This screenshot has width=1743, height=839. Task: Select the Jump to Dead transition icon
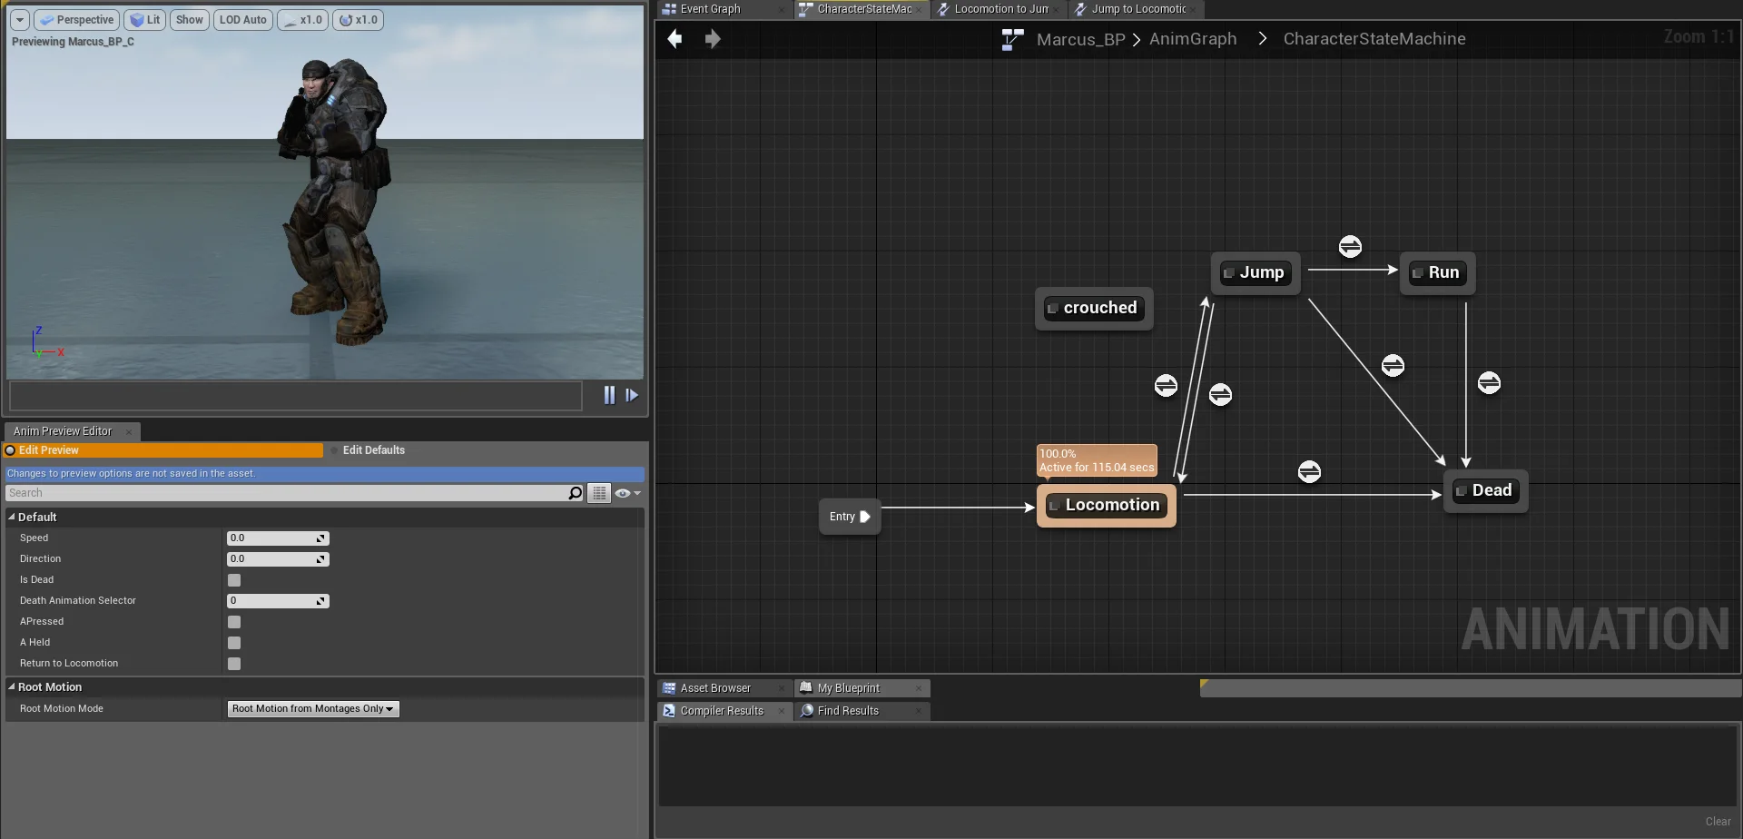(1393, 365)
